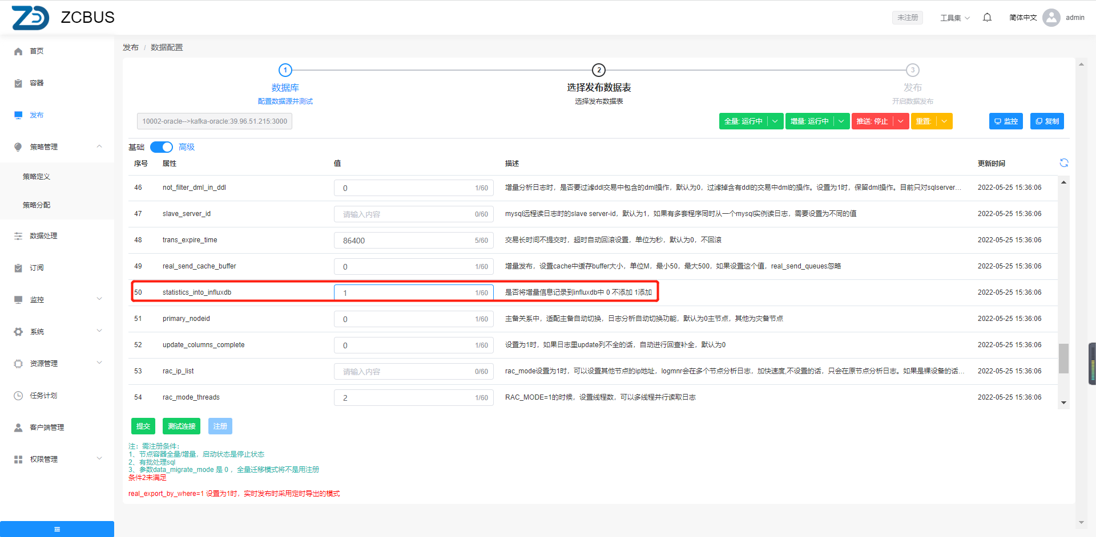Click the 测试连接 button
Image resolution: width=1096 pixels, height=537 pixels.
coord(182,426)
